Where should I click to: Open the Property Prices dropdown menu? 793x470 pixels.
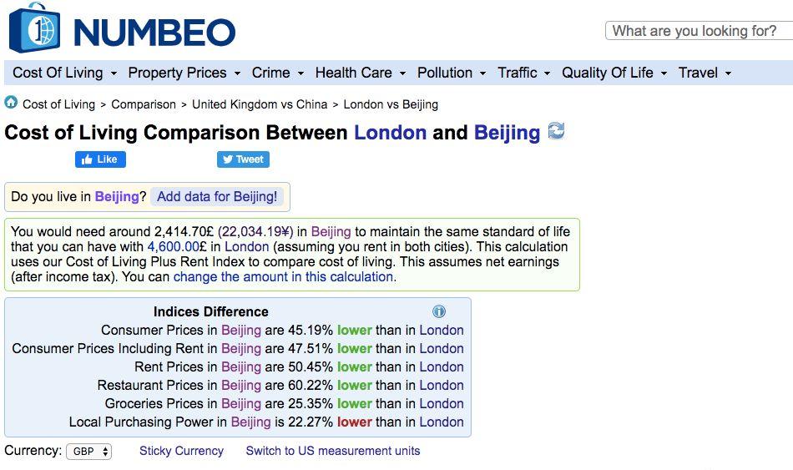(184, 73)
